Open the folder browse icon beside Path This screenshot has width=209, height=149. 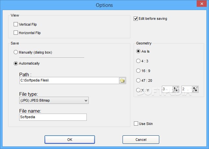[x=122, y=81]
